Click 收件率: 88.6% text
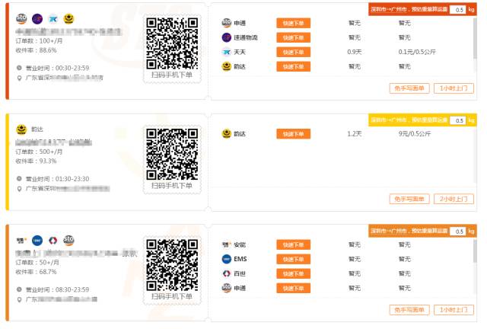Screen dimensions: 487x329 coord(36,50)
